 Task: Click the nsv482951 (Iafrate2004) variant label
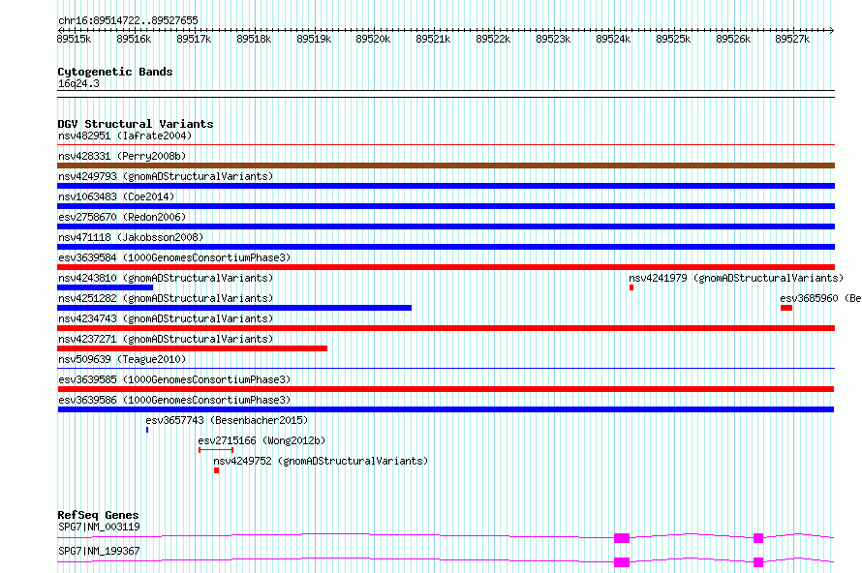coord(125,136)
